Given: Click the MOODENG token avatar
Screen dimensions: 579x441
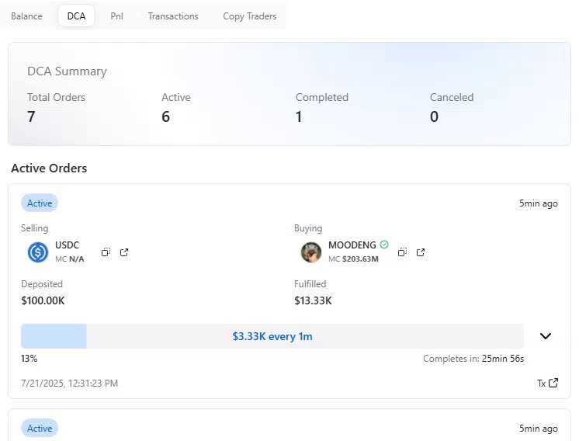Looking at the screenshot, I should coord(311,252).
